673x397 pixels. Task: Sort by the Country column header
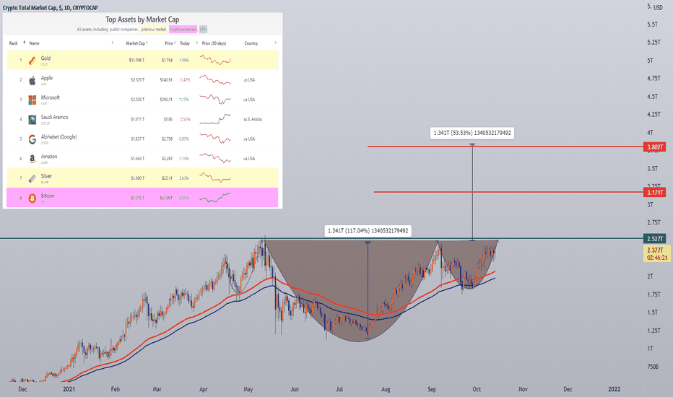pyautogui.click(x=251, y=43)
